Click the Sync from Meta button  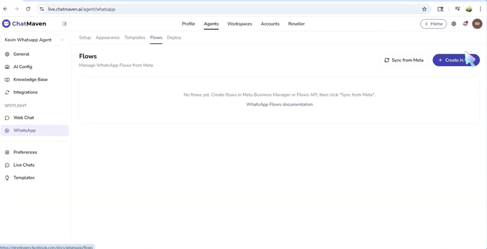[x=404, y=60]
